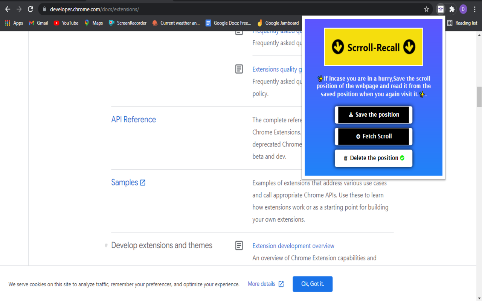Open the Chrome three-dot menu
Screen dimensions: 482x301
tap(474, 9)
